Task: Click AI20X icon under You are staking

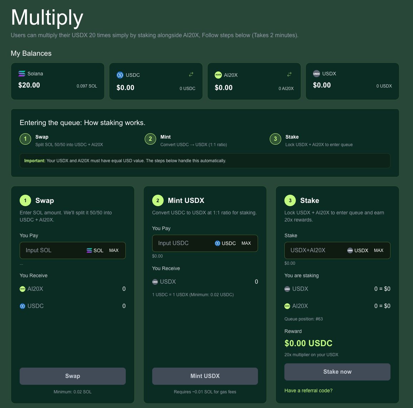Action: tap(287, 306)
